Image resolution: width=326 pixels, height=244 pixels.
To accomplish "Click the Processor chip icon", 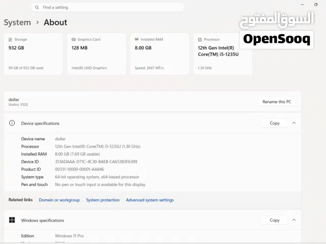I will coord(200,40).
